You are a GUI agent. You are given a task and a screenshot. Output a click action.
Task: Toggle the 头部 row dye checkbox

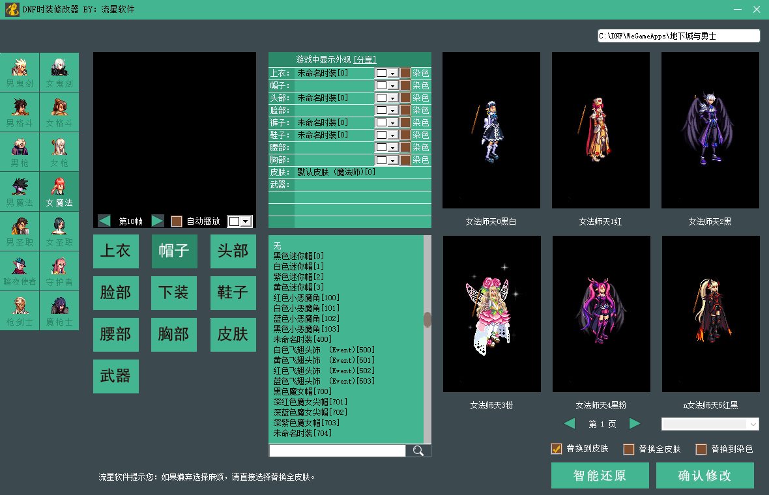(405, 98)
